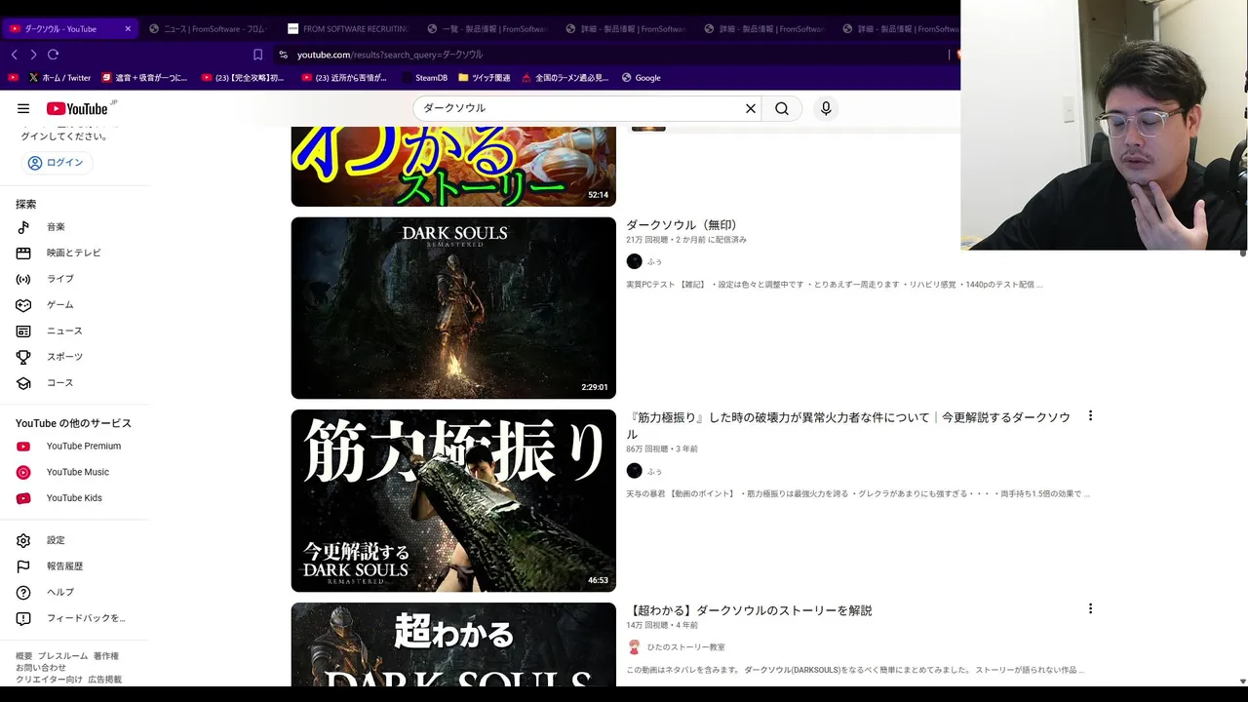Open the クリエイター向け footer link
The image size is (1248, 702).
point(49,680)
